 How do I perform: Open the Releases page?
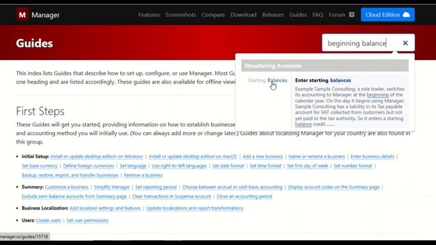point(272,15)
